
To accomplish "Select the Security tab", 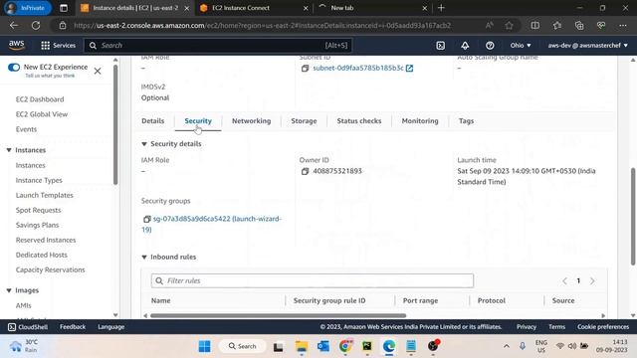I will point(198,121).
